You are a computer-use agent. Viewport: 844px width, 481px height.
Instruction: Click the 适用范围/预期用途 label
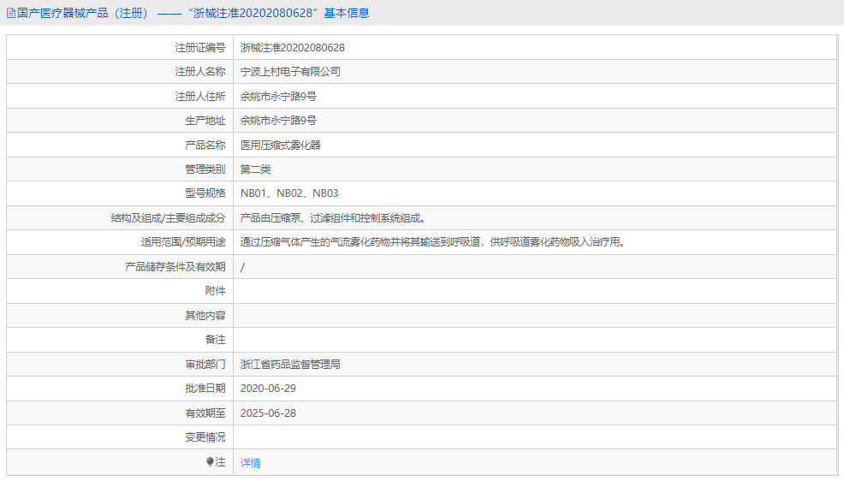point(183,242)
